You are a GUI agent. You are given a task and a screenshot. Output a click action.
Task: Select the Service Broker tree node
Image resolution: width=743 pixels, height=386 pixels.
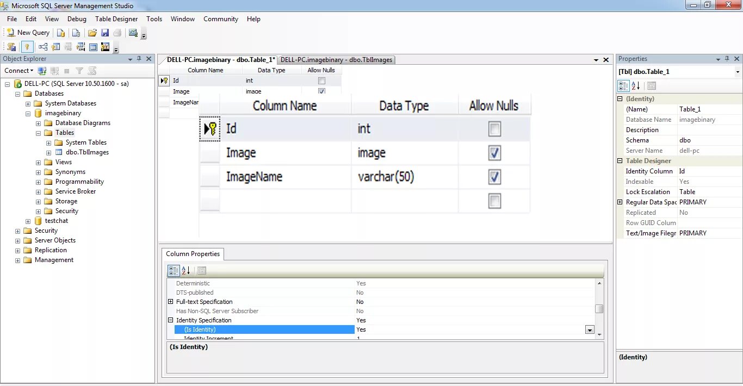point(76,191)
